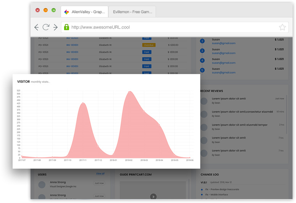Click numbered circle 2 beside Susan
296x203 pixels.
202,41
